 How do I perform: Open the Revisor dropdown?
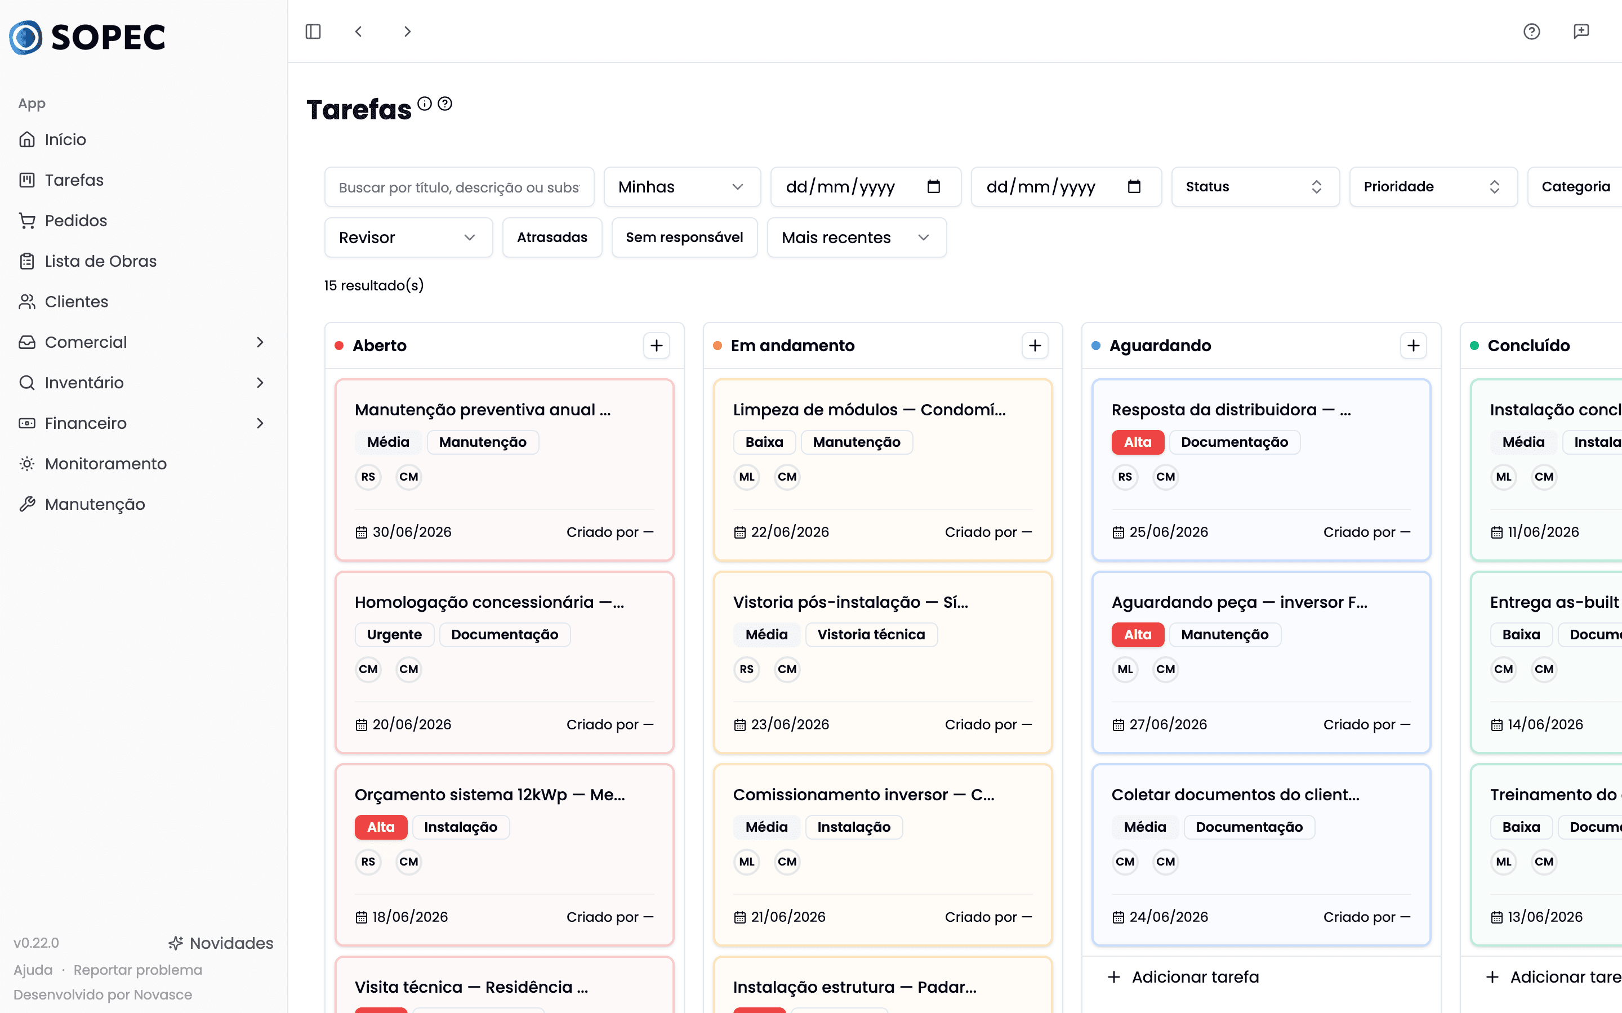coord(409,238)
